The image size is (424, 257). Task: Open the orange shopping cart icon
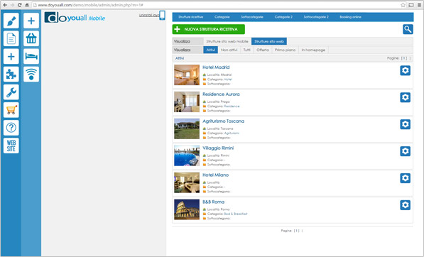click(x=11, y=110)
